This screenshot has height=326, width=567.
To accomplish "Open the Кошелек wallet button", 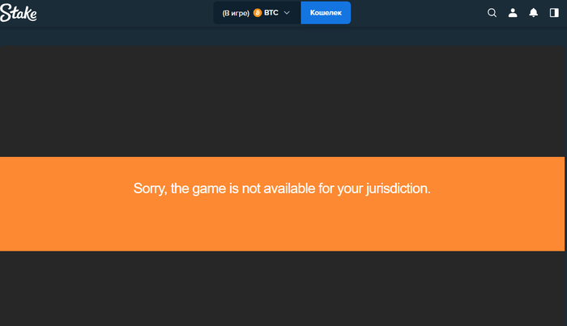I will tap(326, 13).
